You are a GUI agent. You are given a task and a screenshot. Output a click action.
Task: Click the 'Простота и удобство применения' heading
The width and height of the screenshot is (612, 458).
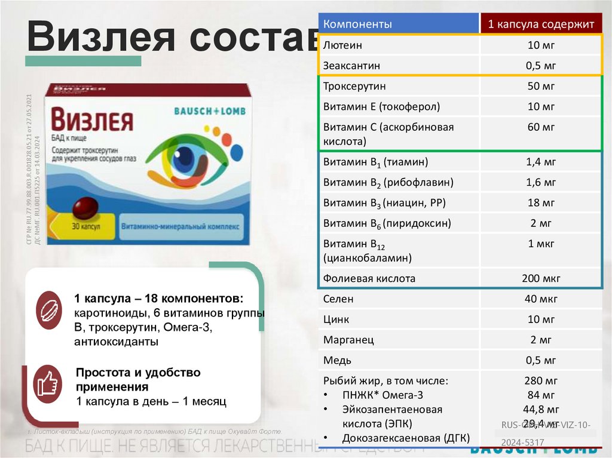click(x=138, y=380)
